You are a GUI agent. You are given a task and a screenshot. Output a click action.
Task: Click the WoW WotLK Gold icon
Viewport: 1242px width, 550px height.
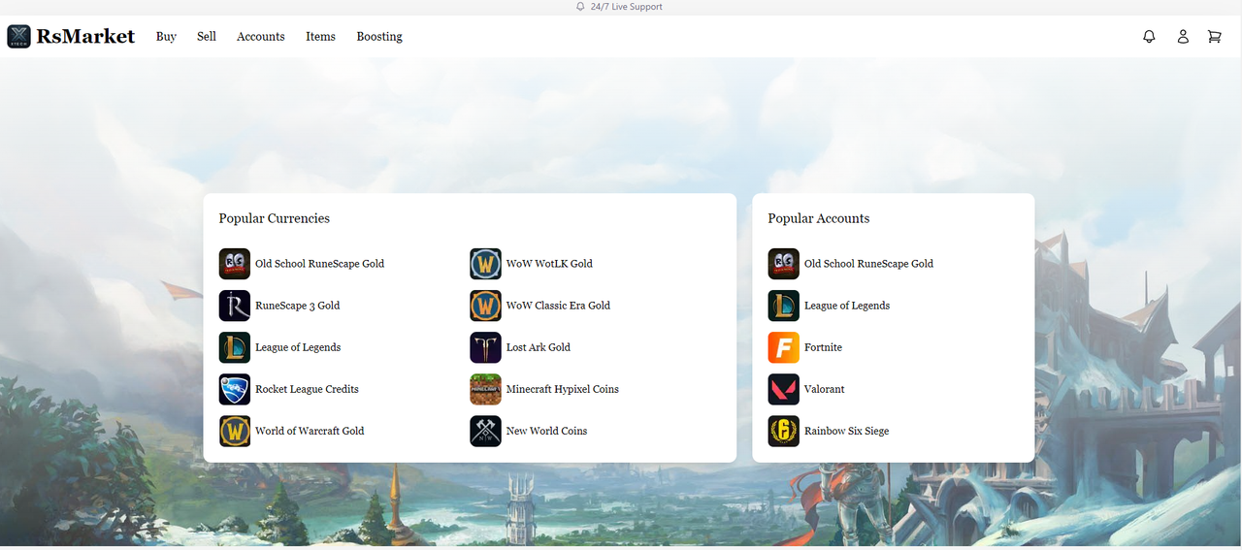pos(485,264)
